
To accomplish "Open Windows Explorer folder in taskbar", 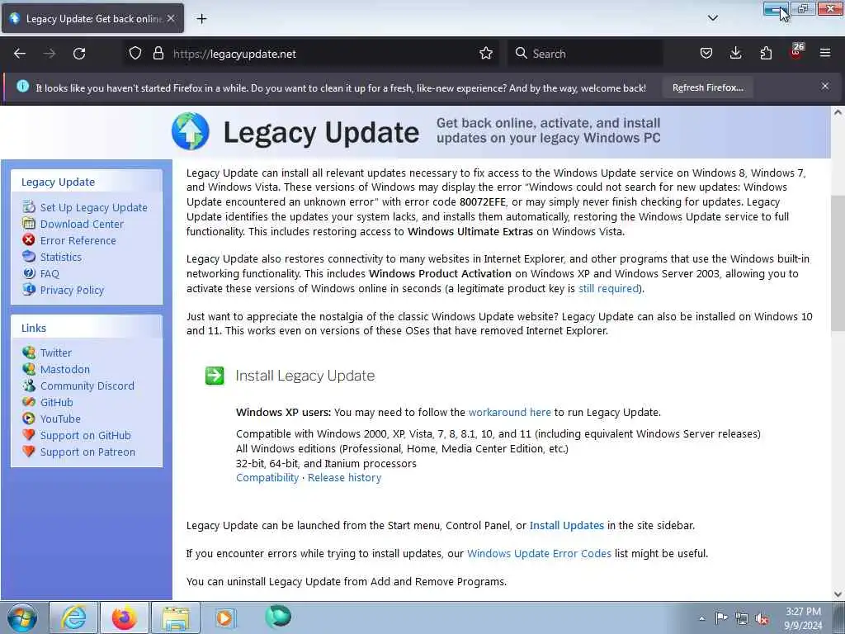I will [x=176, y=617].
